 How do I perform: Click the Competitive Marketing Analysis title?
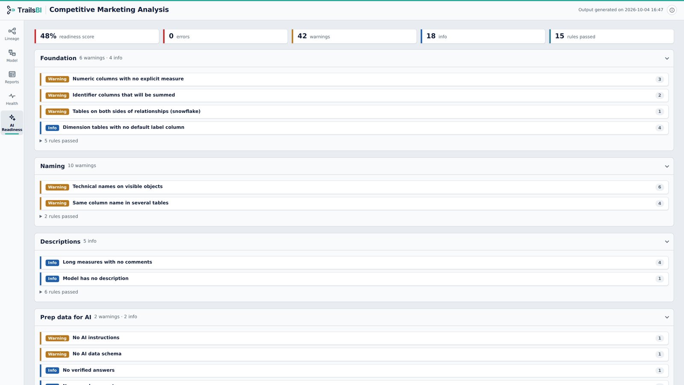click(x=109, y=9)
